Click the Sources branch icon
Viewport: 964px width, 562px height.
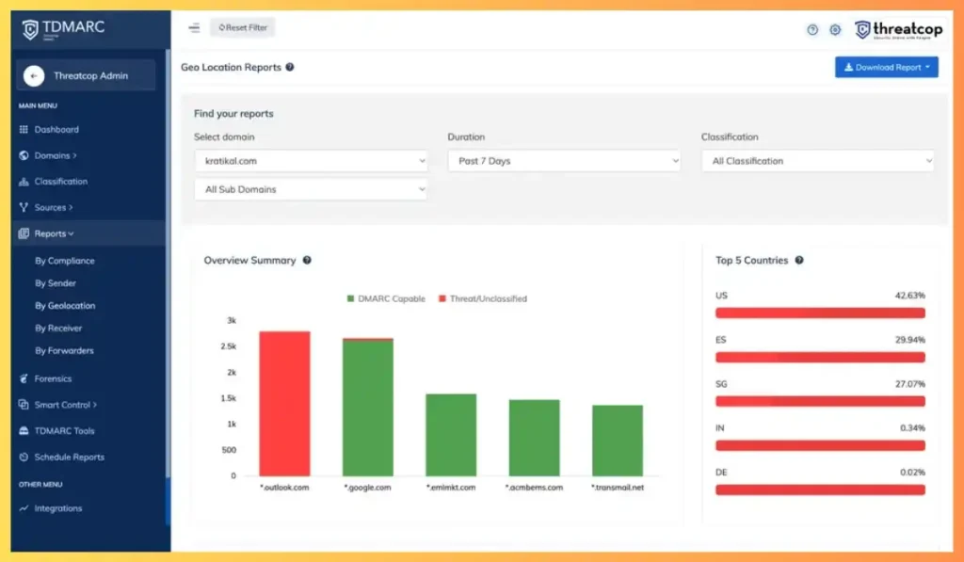pos(24,207)
